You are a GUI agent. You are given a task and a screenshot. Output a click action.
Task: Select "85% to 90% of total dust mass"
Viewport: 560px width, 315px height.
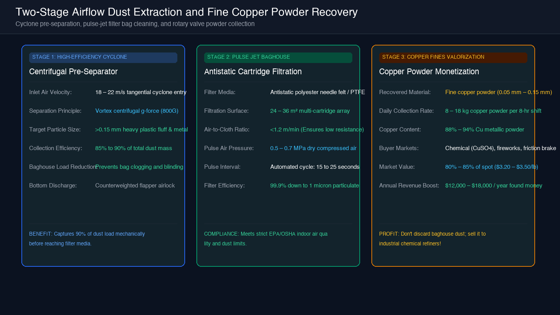click(x=134, y=148)
